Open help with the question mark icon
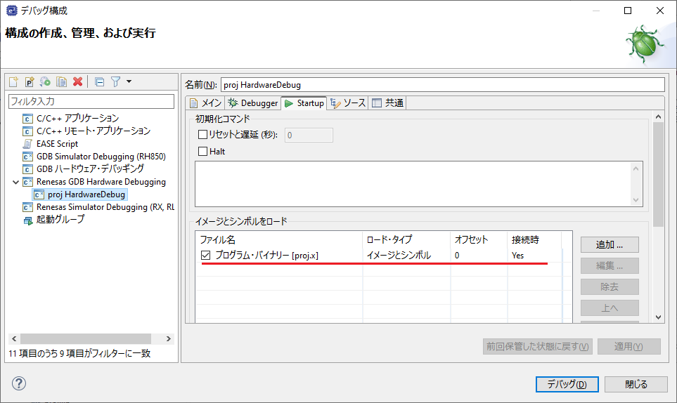This screenshot has width=677, height=403. 19,383
